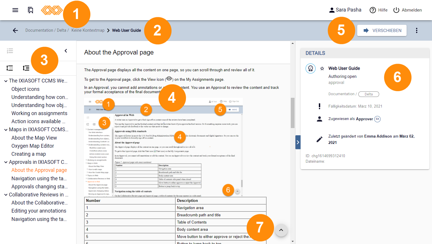Click Fälligkeitsdatum: März 10, 2021 text
Screen dimensions: 432x244
[355, 106]
